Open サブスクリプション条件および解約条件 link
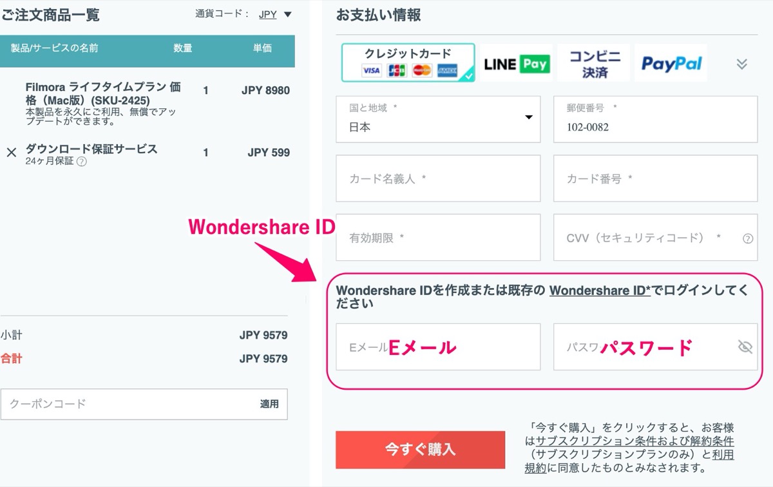 [635, 441]
